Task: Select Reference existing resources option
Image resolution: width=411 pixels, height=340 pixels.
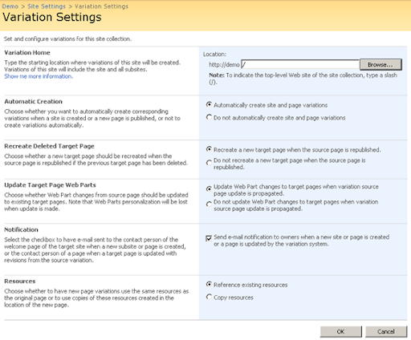Action: [209, 284]
